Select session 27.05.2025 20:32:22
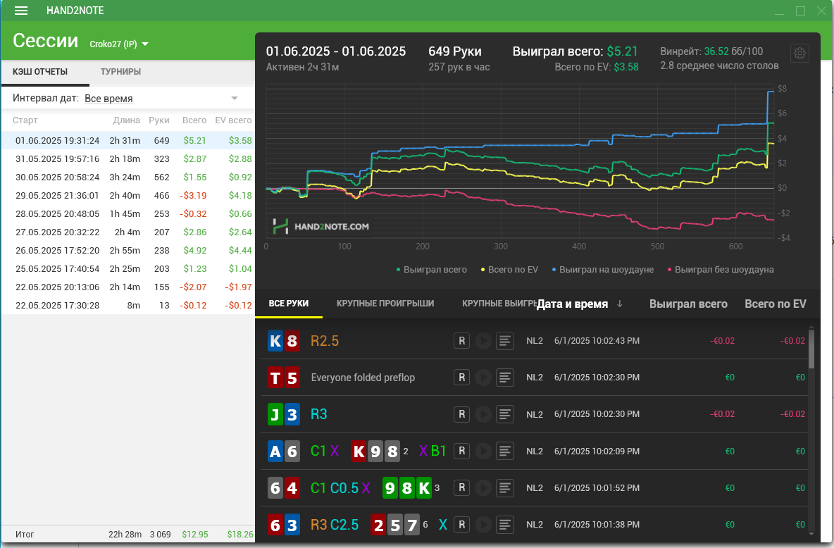The height and width of the screenshot is (548, 834). (127, 232)
